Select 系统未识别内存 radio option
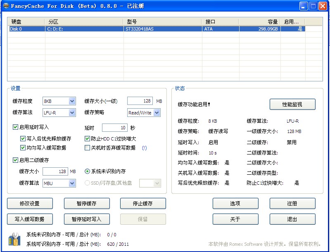The height and width of the screenshot is (252, 330). point(87,171)
